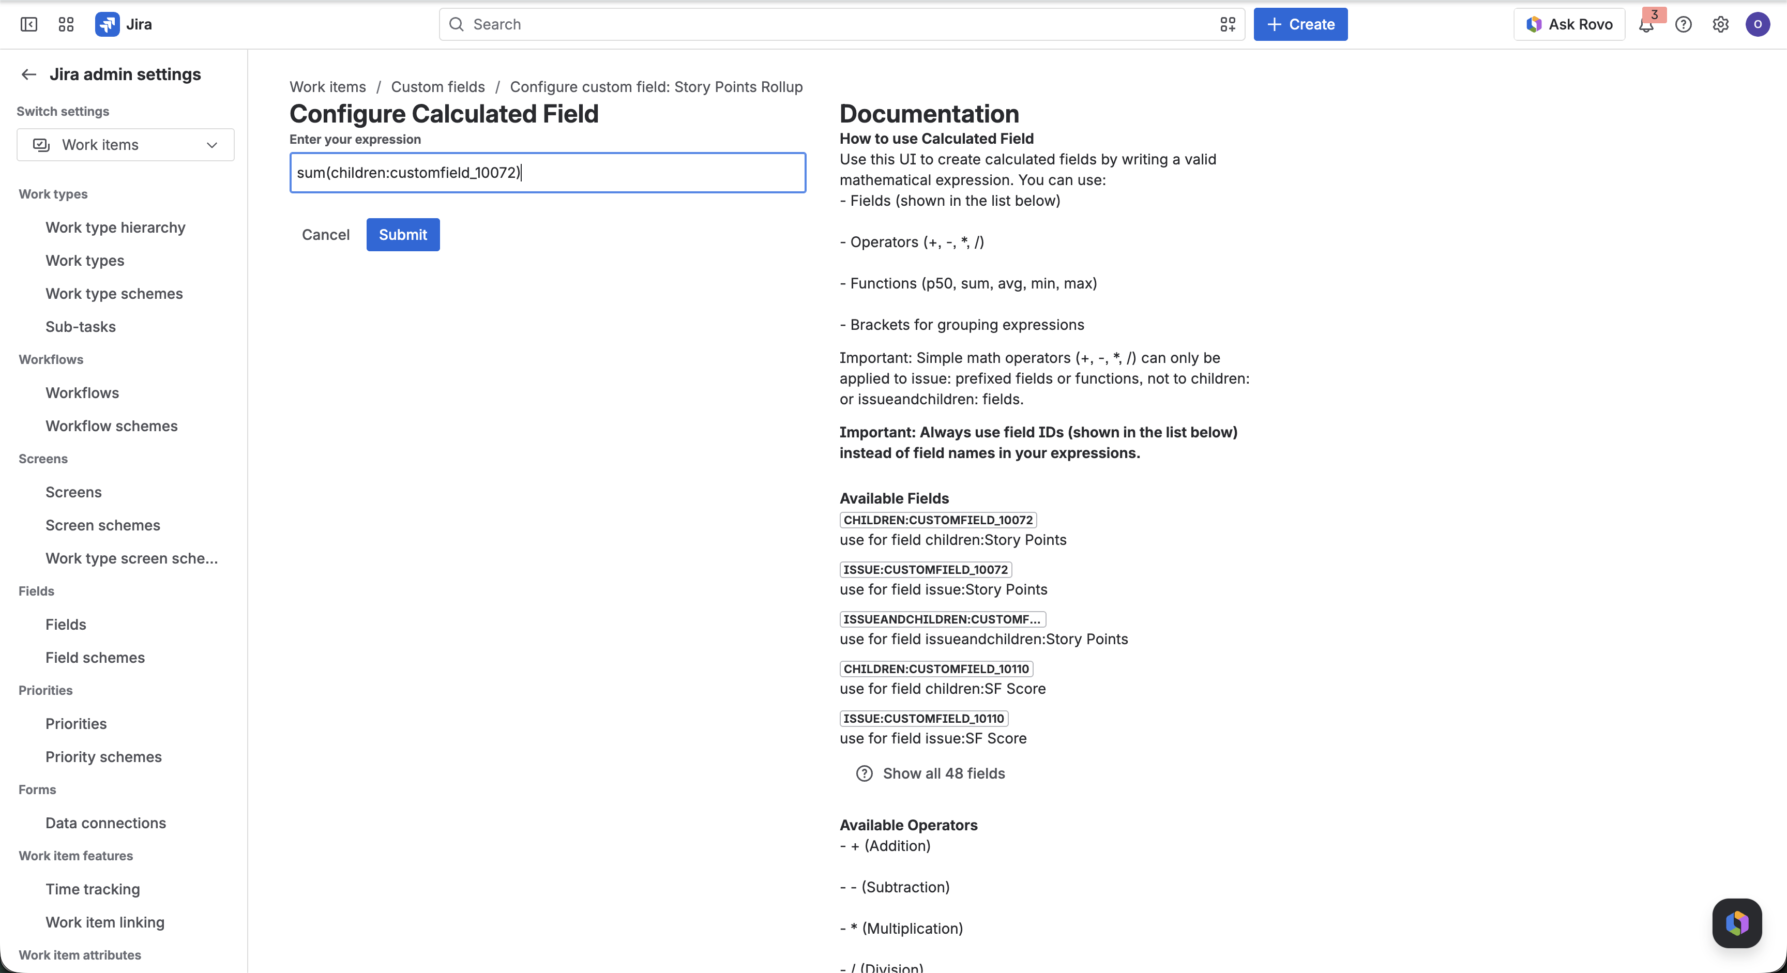Open Work type screen schemes

[131, 558]
